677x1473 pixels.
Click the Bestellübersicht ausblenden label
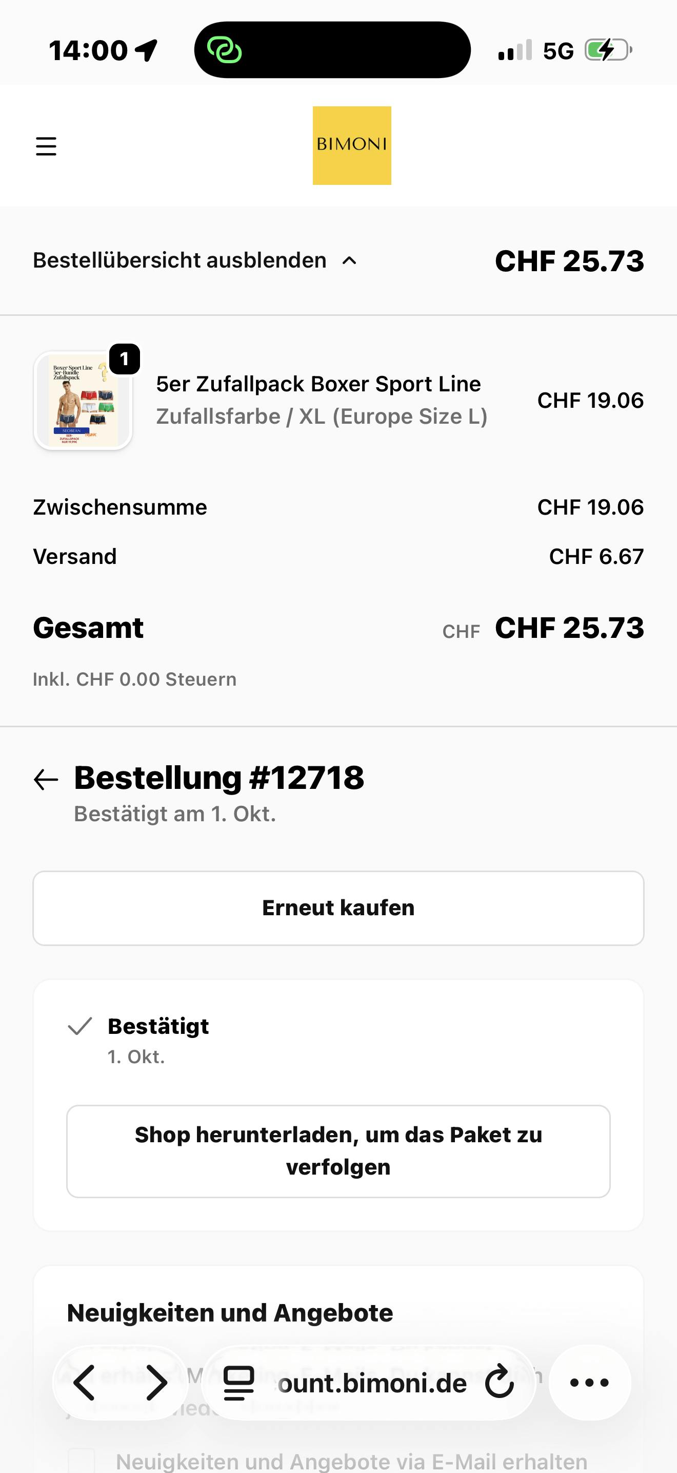coord(179,260)
